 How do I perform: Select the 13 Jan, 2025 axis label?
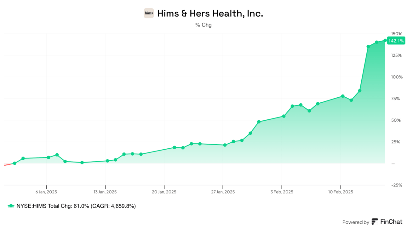coord(105,192)
